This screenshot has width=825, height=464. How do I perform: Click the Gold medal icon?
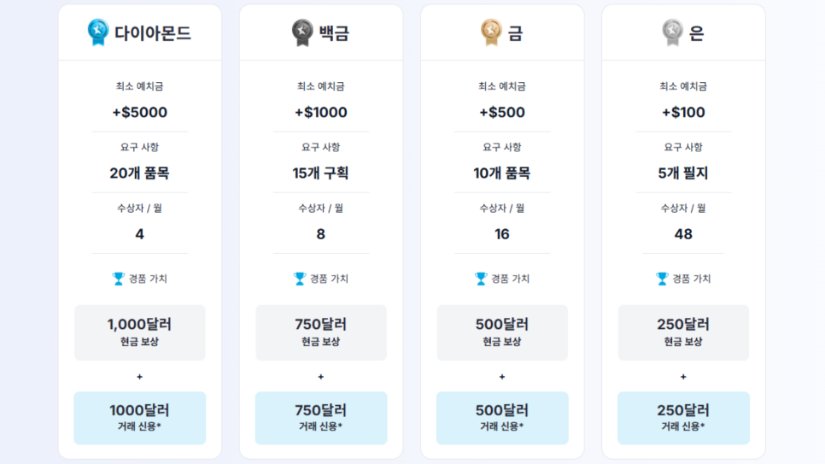[490, 32]
